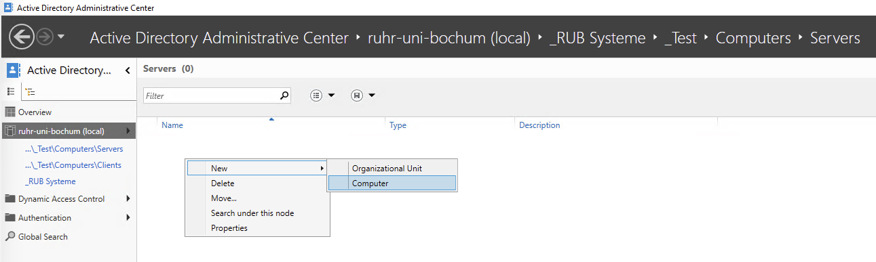Click the ruhr-uni-bochum (local) breadcrumb
Viewport: 876px width, 262px height.
coord(449,38)
